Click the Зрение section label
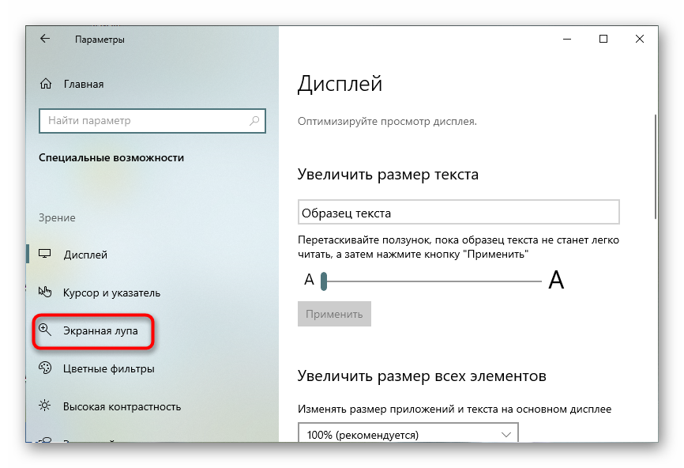 point(57,217)
